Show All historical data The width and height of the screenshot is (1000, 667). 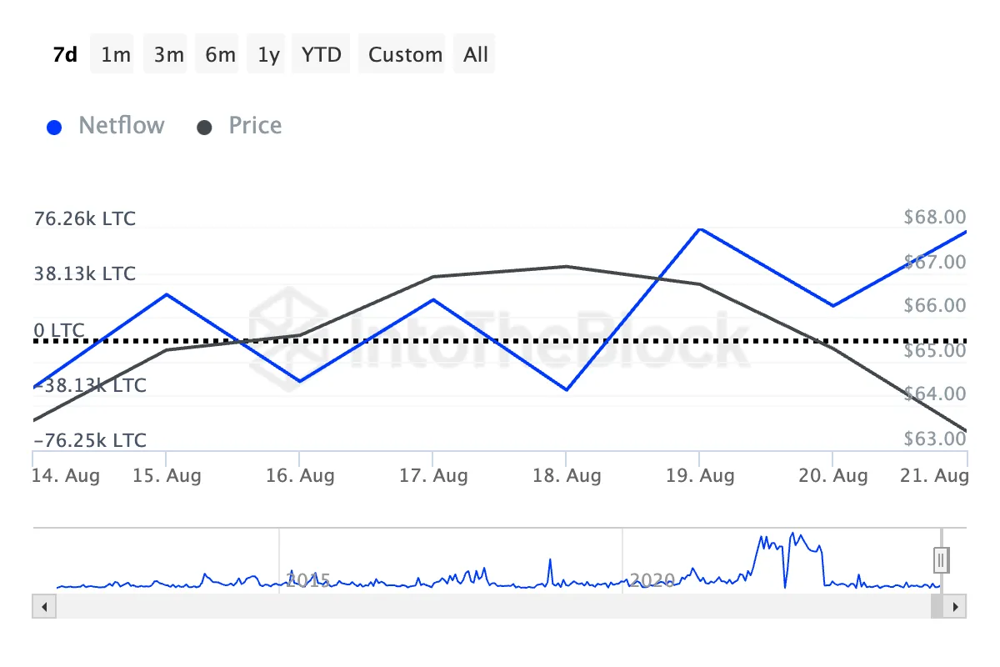pos(476,55)
